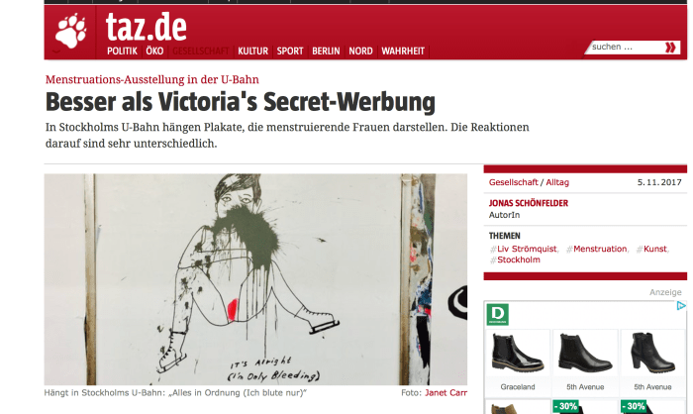Select the GESELLSCHAFT menu item

click(x=201, y=51)
